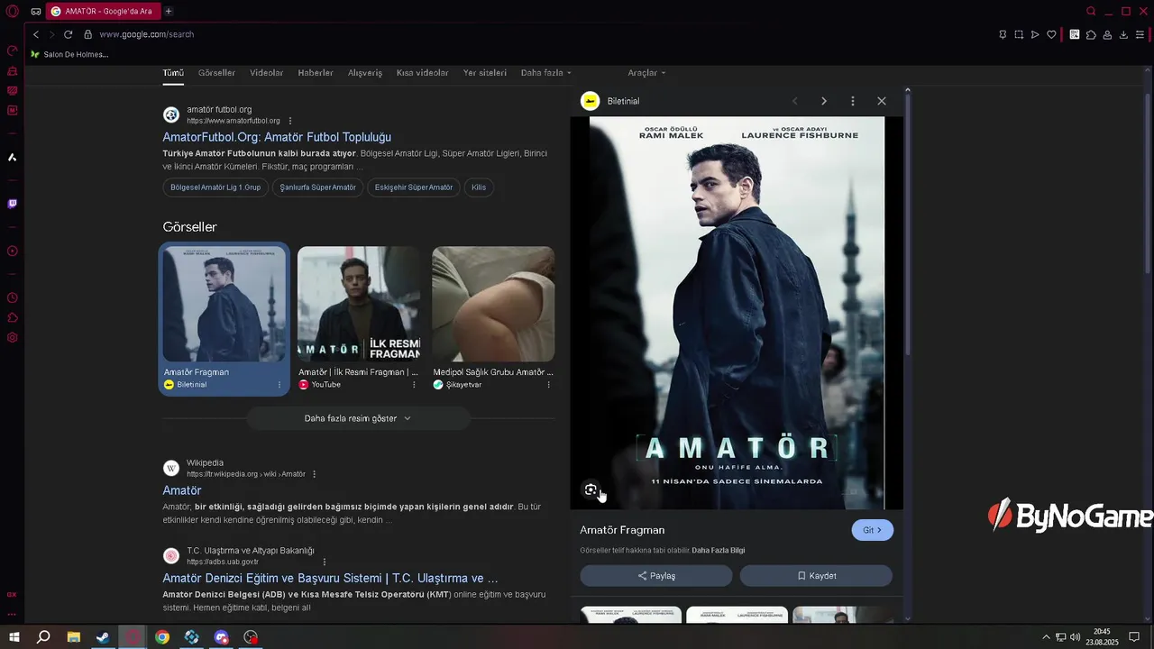Switch to the 'Alışveriş' tab
Screen dimensions: 1154x649
point(365,73)
